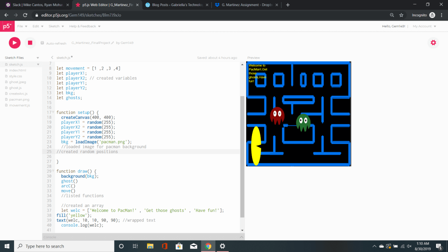The height and width of the screenshot is (252, 448).
Task: Click the pencil icon to rename project
Action: (112, 43)
